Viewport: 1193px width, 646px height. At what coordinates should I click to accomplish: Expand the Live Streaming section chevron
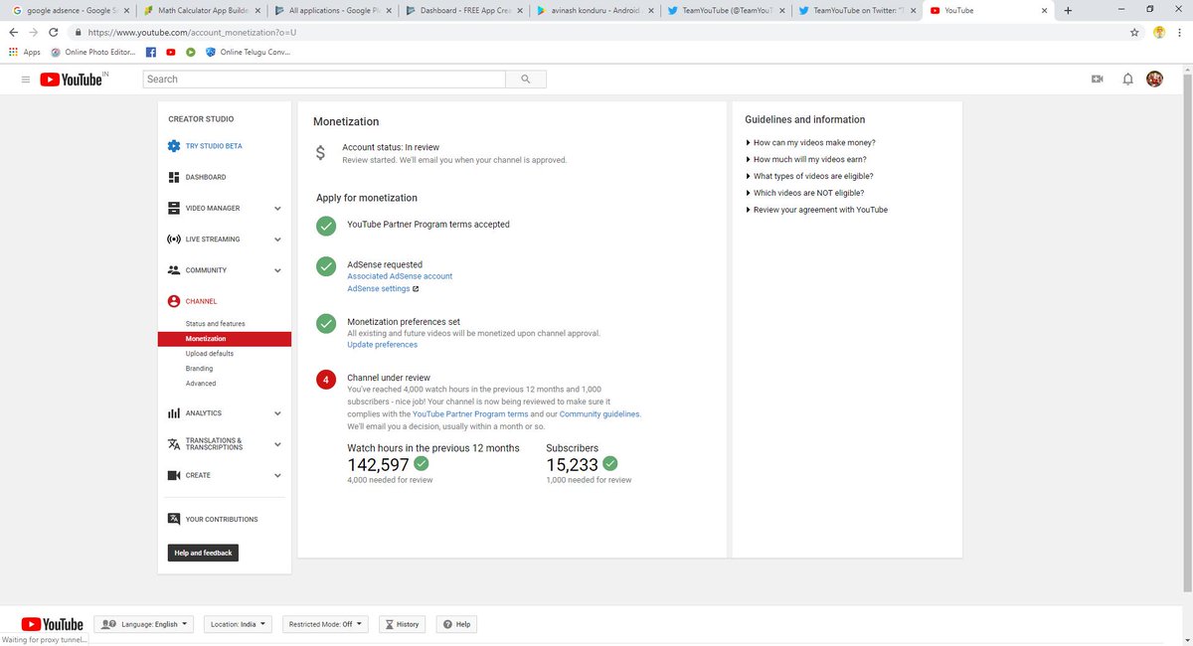277,240
